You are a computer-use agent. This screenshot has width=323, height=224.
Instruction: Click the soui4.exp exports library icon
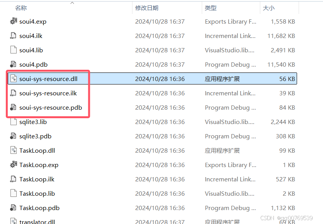[x=13, y=21]
